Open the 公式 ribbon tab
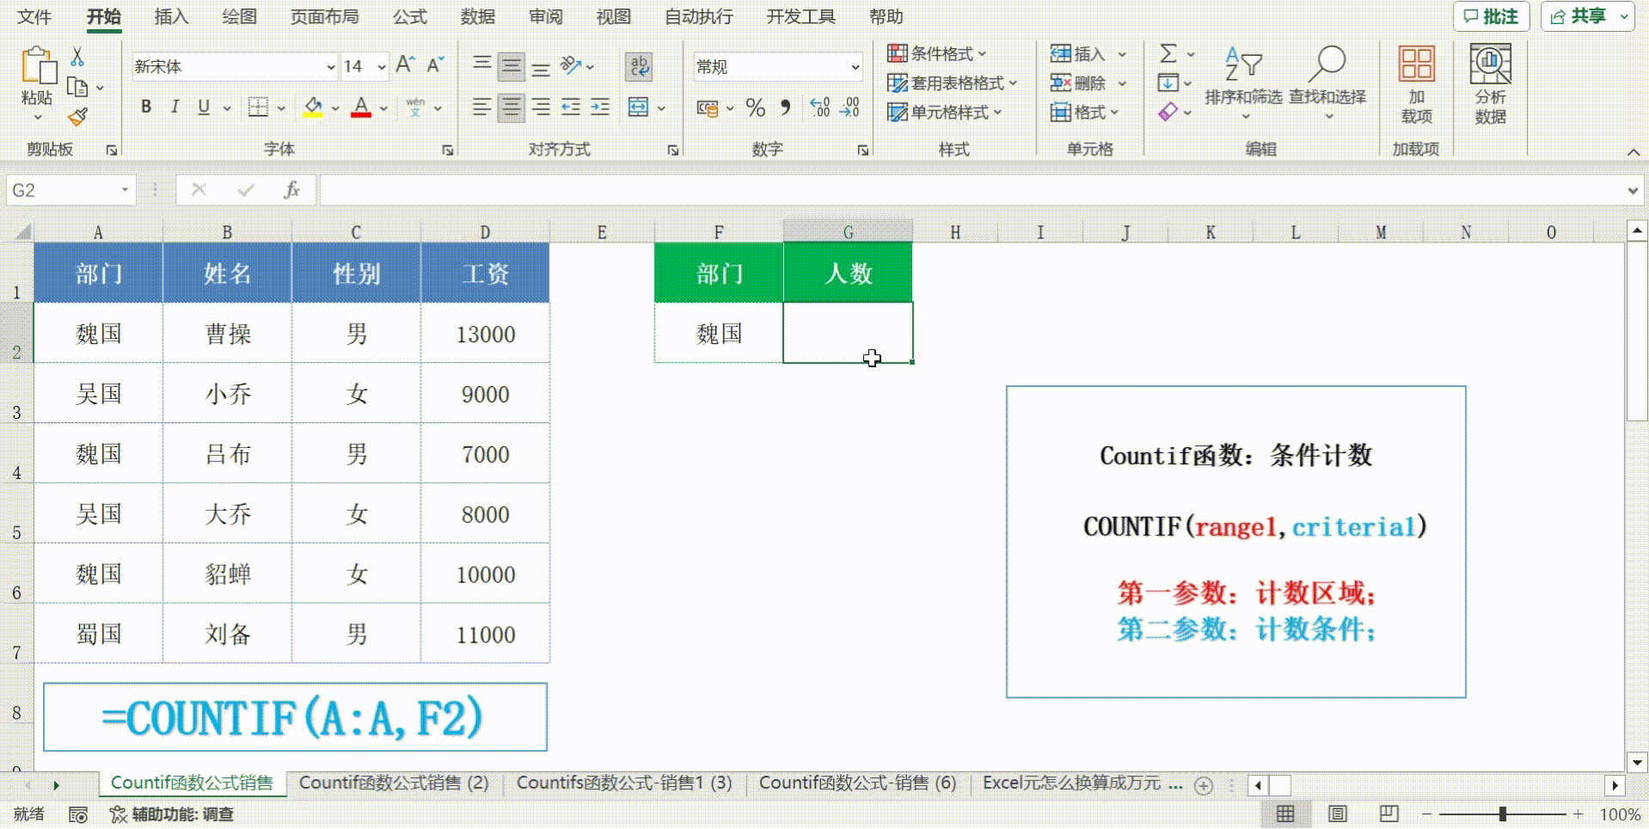The height and width of the screenshot is (829, 1649). pyautogui.click(x=409, y=16)
